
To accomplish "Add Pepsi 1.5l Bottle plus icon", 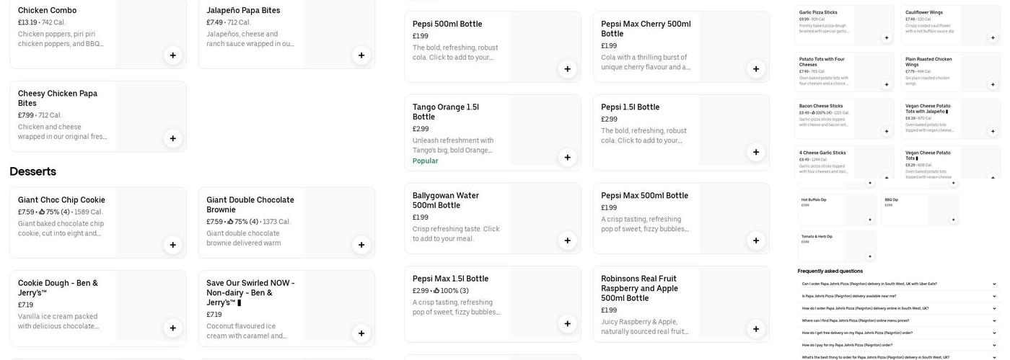I will click(x=756, y=152).
